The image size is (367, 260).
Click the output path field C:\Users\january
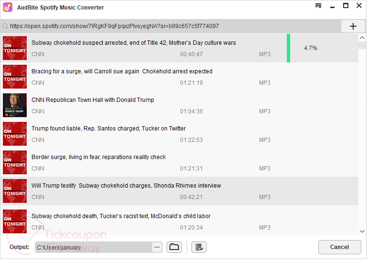tap(94, 247)
